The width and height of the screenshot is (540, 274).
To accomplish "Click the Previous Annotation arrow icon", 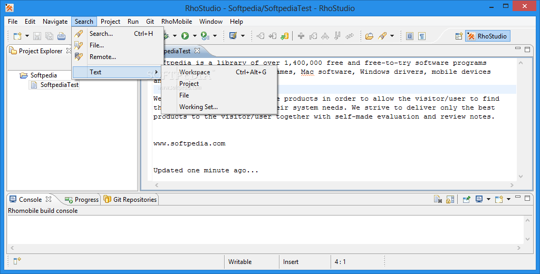I will pyautogui.click(x=273, y=36).
